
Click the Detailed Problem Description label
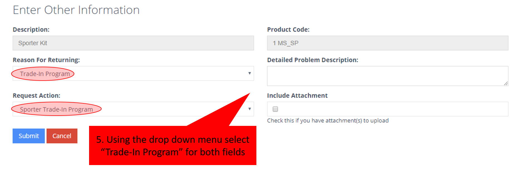pyautogui.click(x=313, y=60)
